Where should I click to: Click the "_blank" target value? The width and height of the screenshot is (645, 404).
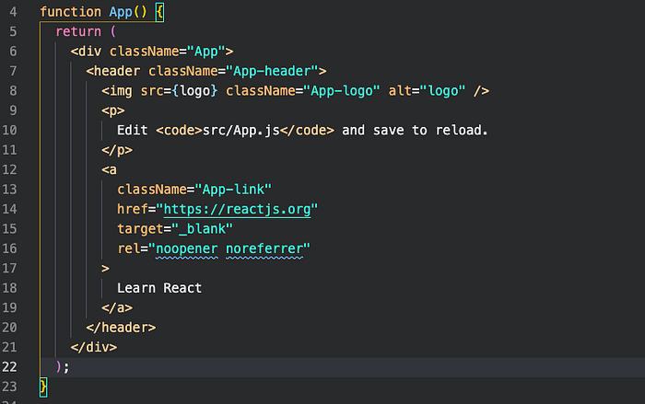203,229
